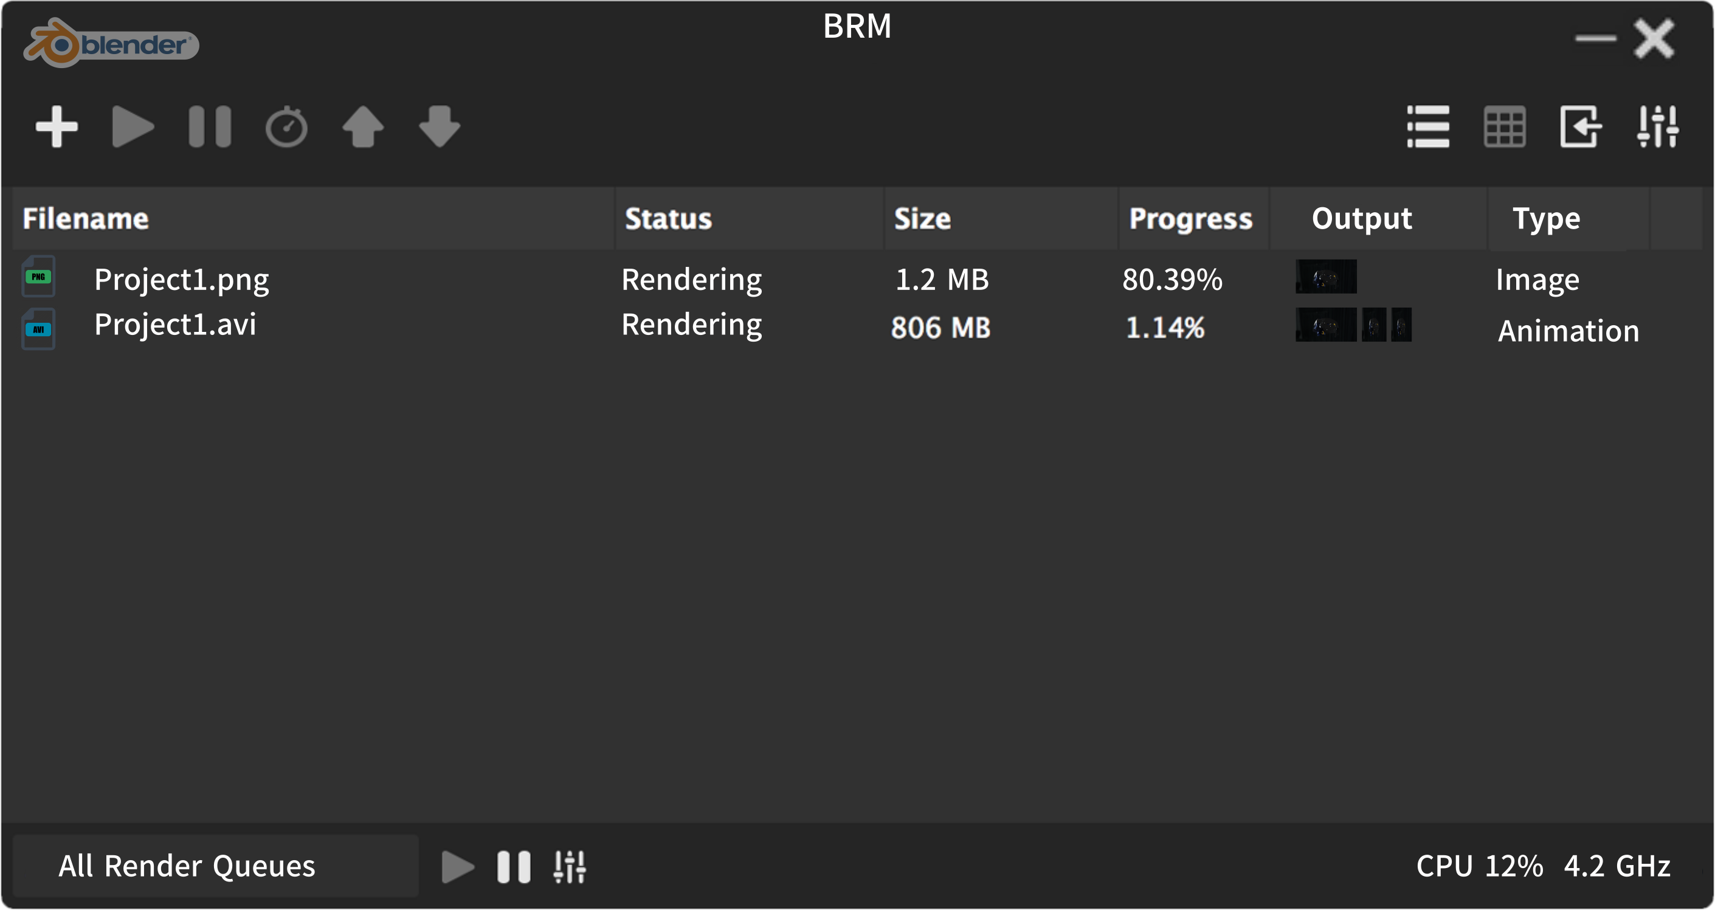Image resolution: width=1715 pixels, height=910 pixels.
Task: Click the Animation type cell
Action: click(x=1568, y=331)
